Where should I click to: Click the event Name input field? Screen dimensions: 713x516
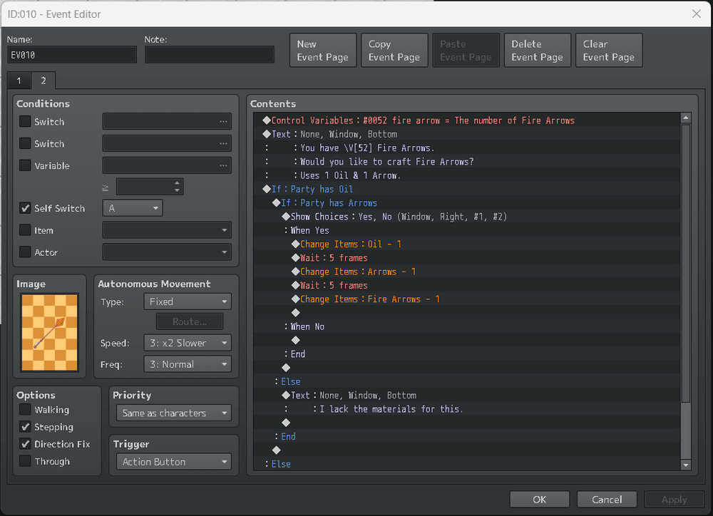pos(72,55)
